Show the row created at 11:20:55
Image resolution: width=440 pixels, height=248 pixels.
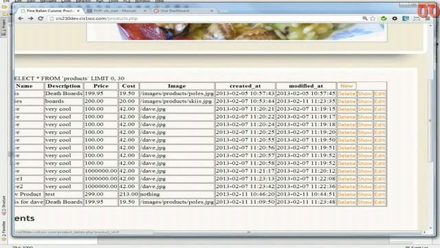click(x=365, y=140)
